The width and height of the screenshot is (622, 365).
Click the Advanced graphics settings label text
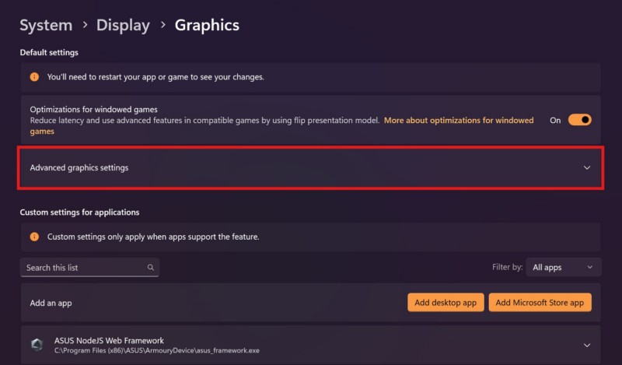[79, 167]
